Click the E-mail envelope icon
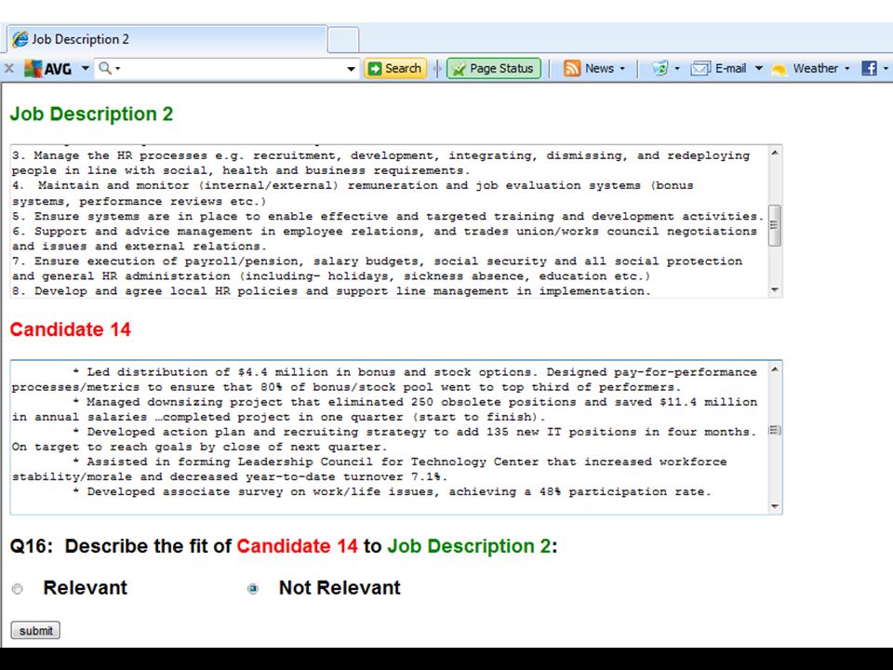The image size is (893, 670). click(x=700, y=68)
